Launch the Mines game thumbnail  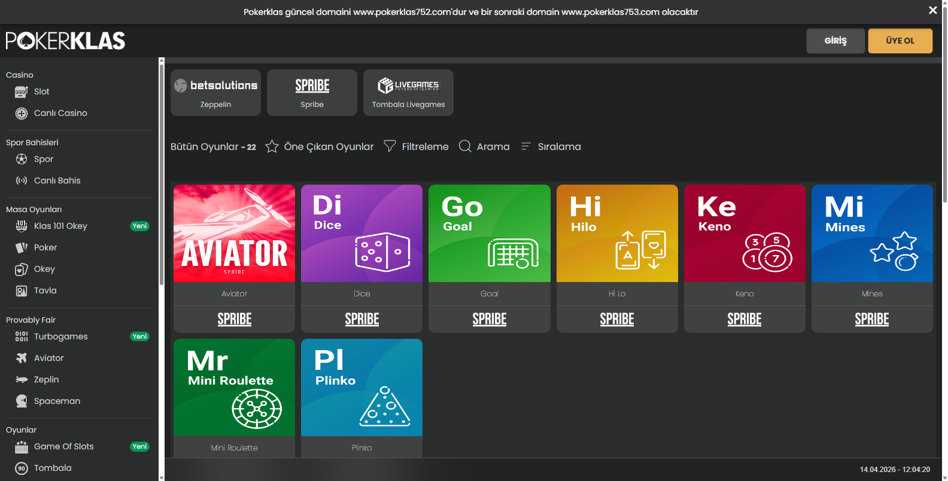[x=872, y=233]
